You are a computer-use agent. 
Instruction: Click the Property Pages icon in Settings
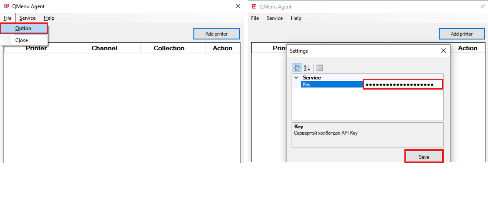click(319, 68)
